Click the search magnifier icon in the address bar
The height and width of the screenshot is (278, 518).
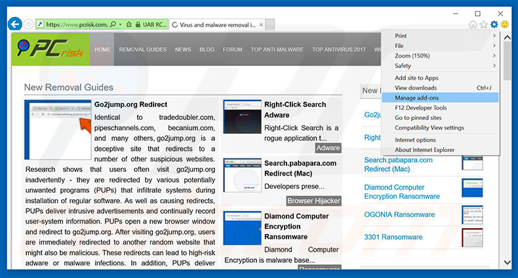(113, 24)
